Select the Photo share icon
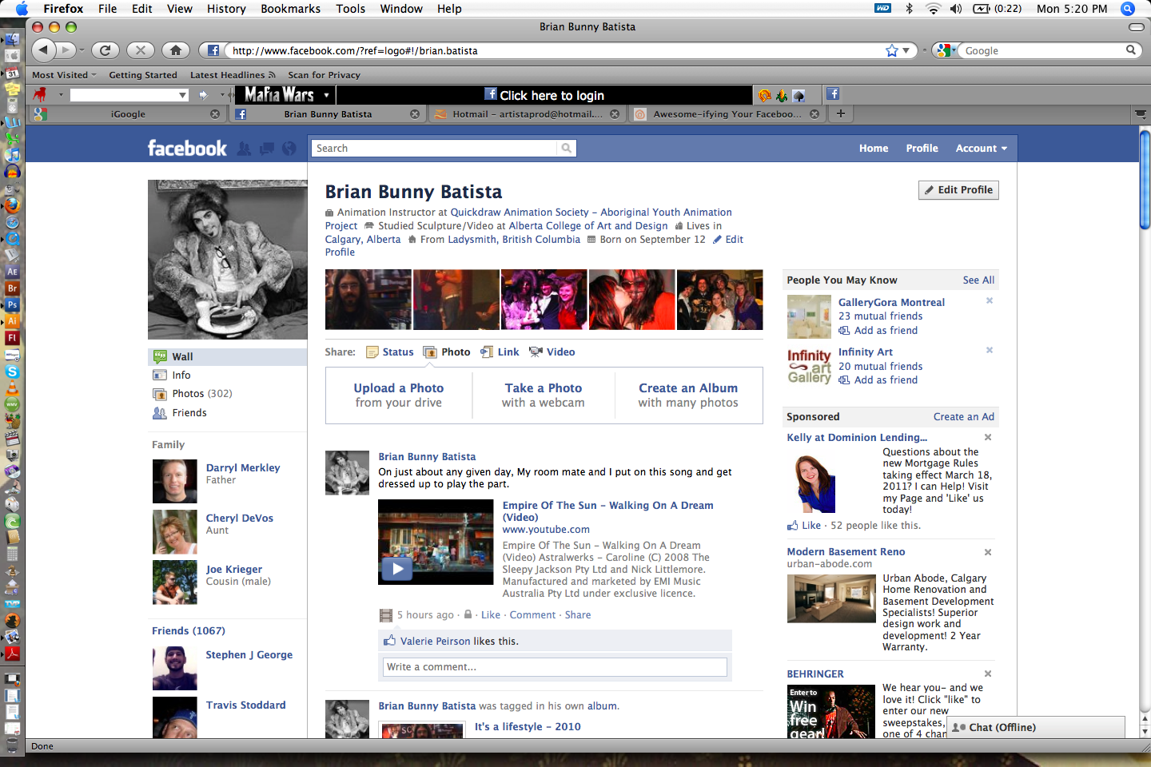The height and width of the screenshot is (767, 1151). (432, 352)
